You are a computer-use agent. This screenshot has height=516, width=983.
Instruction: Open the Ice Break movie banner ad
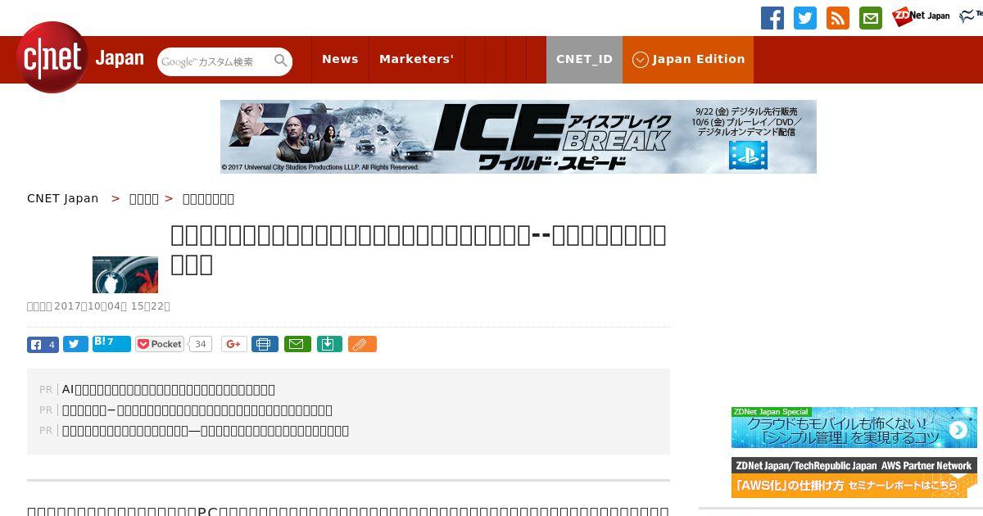[x=519, y=137]
